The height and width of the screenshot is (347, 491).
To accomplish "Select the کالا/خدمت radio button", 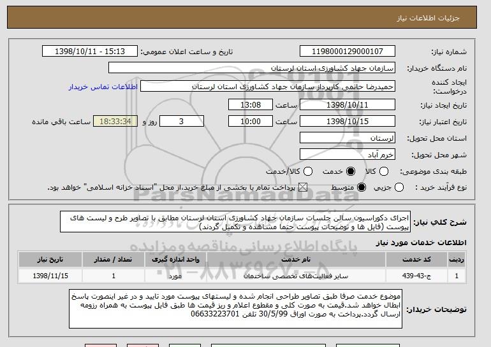I will 308,171.
